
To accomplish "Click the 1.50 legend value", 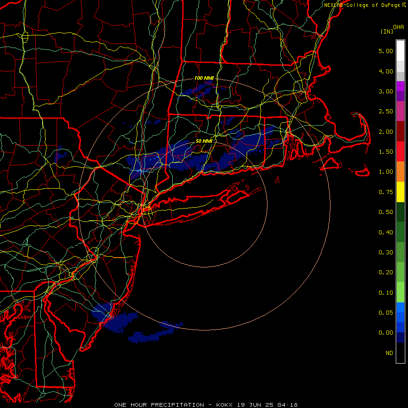I will click(386, 152).
